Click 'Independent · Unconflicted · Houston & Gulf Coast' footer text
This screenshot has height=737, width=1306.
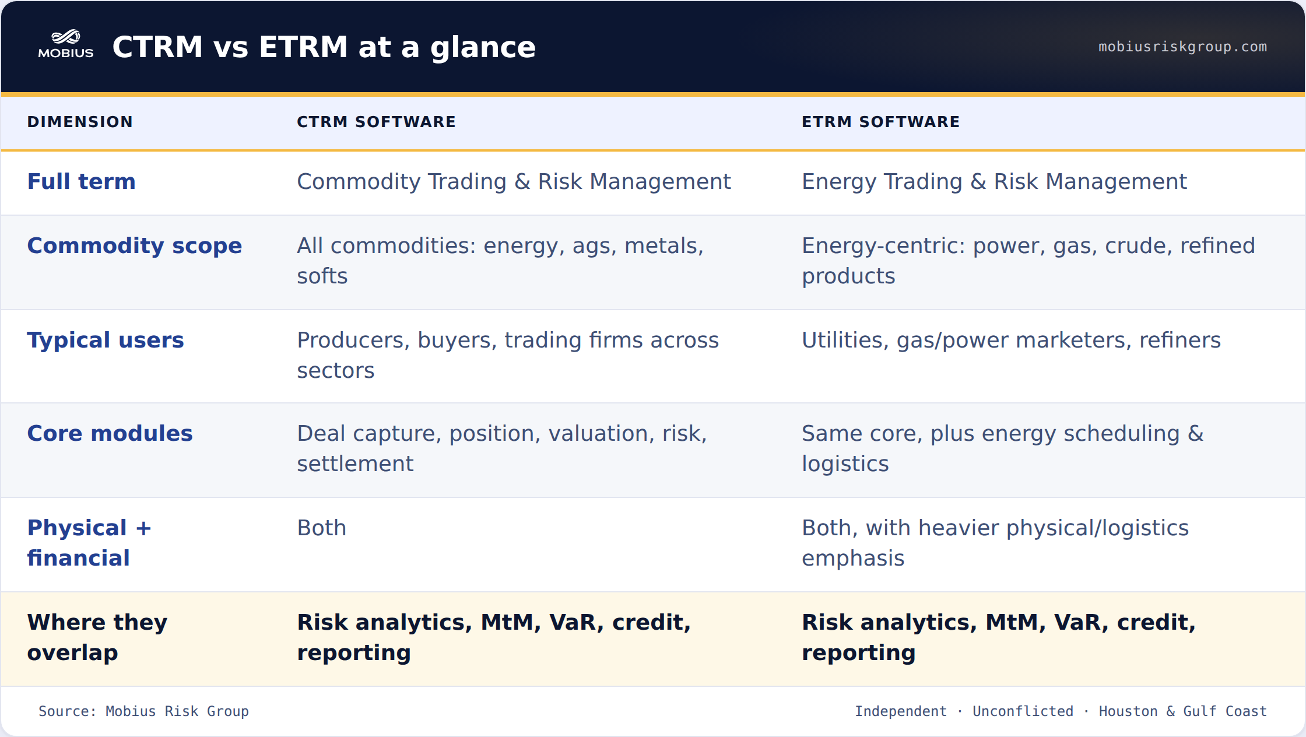[1061, 711]
